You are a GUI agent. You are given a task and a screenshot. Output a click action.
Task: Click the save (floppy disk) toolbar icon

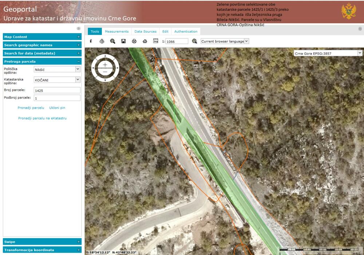click(123, 41)
